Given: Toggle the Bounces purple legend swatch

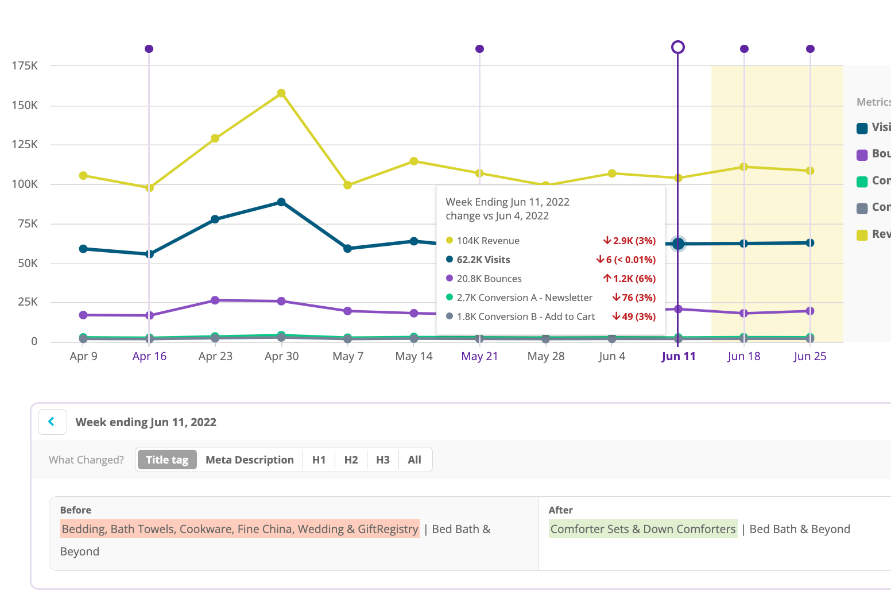Looking at the screenshot, I should (862, 155).
